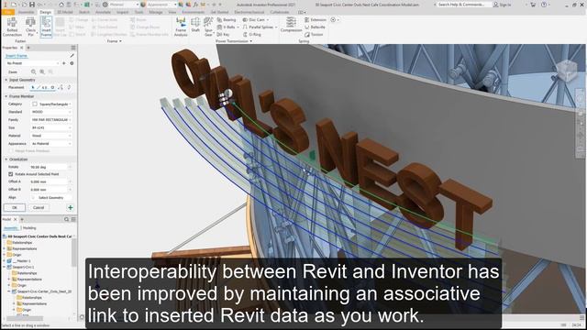Click the Zoom magnifier icon in Properties
The height and width of the screenshot is (330, 587).
[x=34, y=71]
